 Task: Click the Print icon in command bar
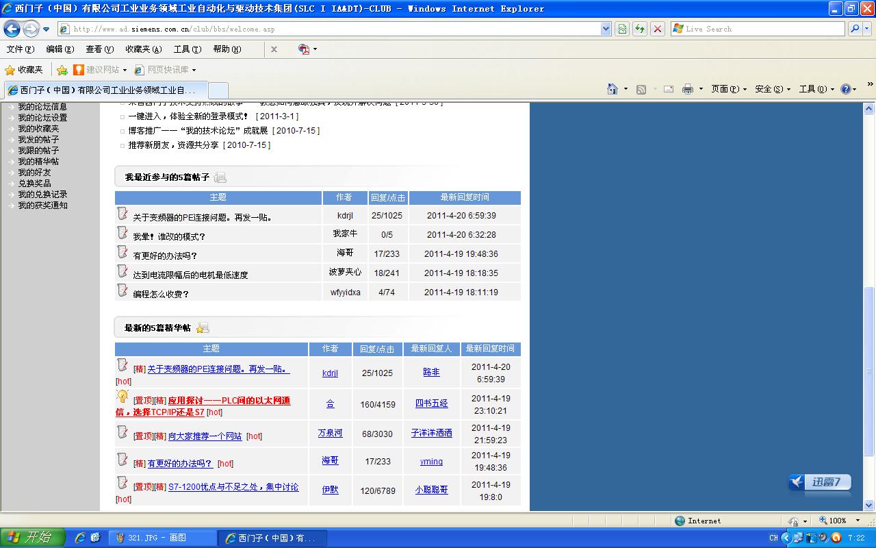click(x=688, y=89)
